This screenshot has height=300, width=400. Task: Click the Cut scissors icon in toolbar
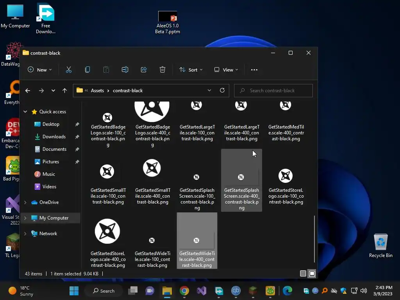(69, 70)
